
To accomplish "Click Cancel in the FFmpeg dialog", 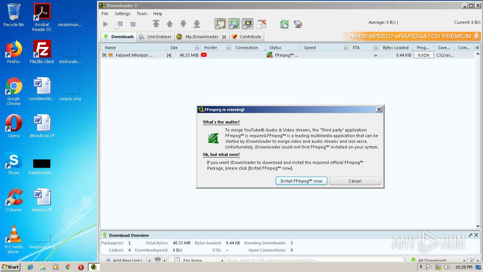I will coord(355,181).
